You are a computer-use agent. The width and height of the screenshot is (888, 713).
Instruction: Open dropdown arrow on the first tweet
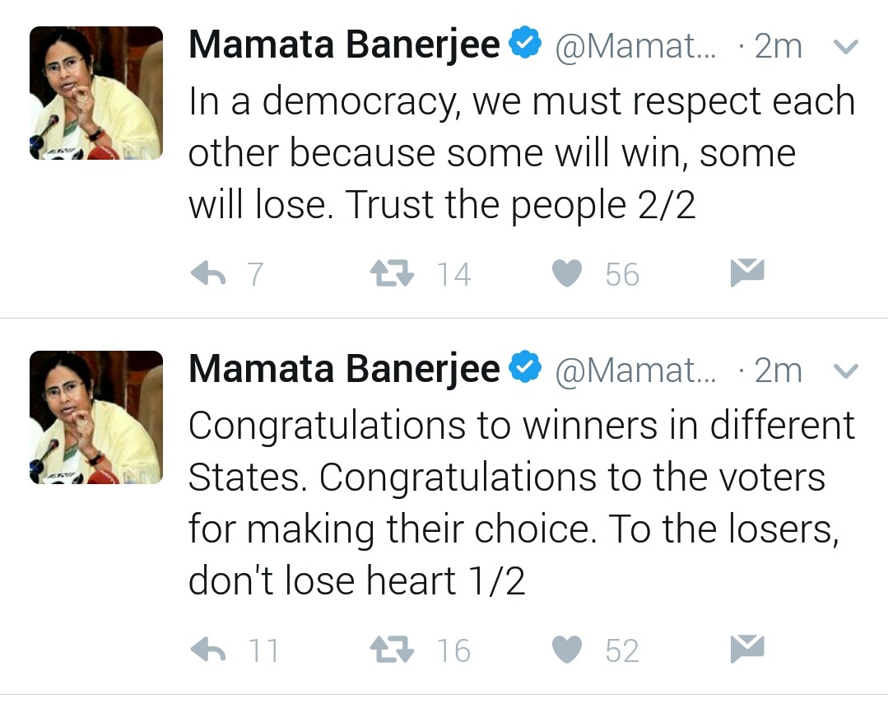[846, 47]
